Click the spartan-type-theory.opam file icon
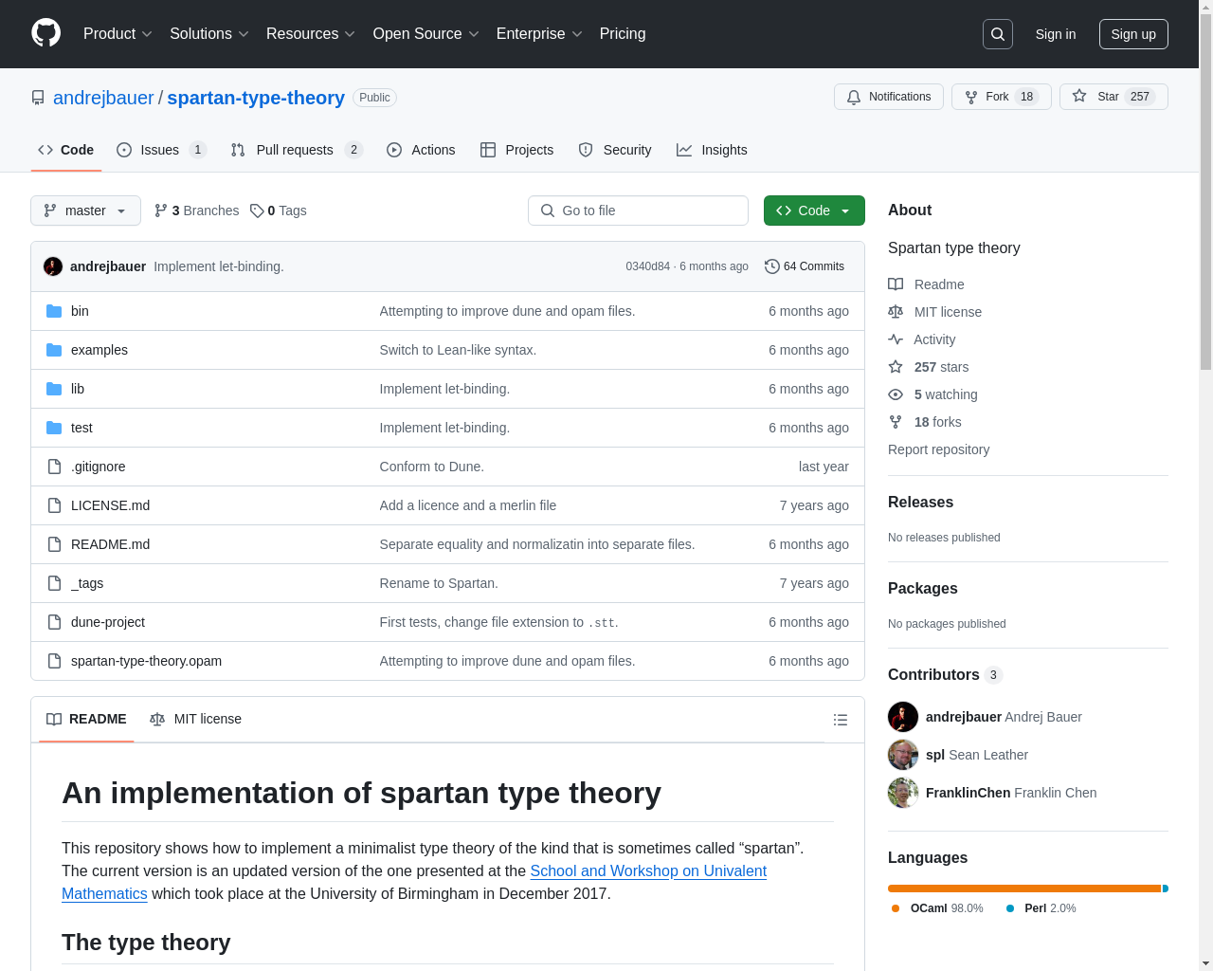Viewport: 1213px width, 971px height. (54, 661)
